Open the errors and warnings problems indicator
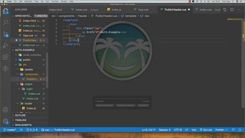Viewport: 245px width, 138px height. pos(32,130)
